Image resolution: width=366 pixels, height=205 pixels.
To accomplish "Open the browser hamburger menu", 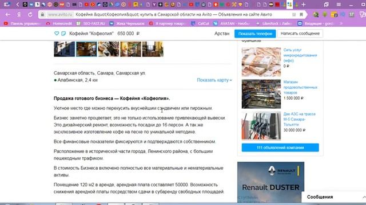I will tap(339, 5).
